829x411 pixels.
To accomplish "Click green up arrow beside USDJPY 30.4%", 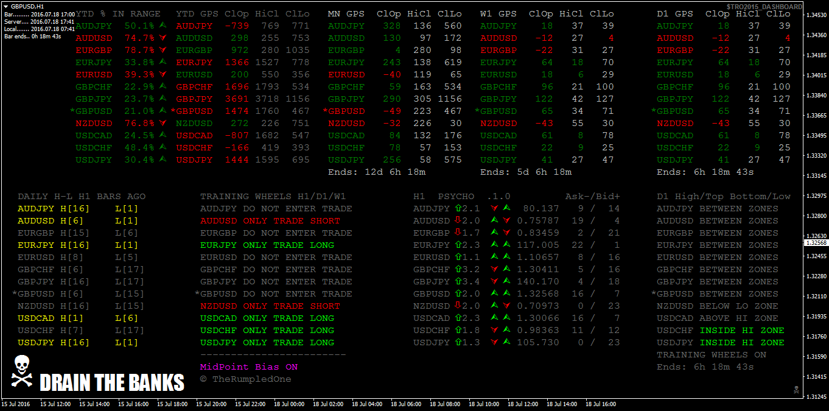I will (162, 160).
